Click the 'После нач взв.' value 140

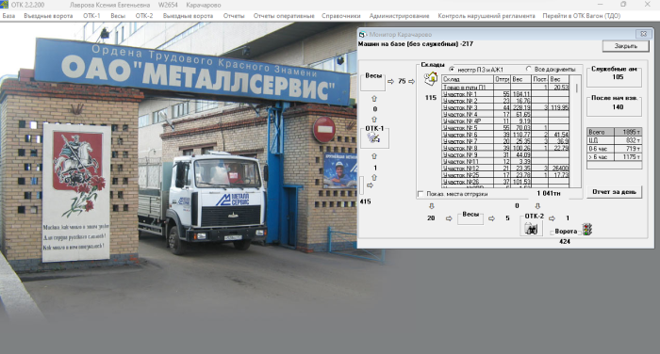click(x=618, y=107)
